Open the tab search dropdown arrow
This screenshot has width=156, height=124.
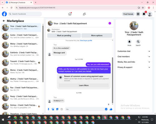pos(2,2)
